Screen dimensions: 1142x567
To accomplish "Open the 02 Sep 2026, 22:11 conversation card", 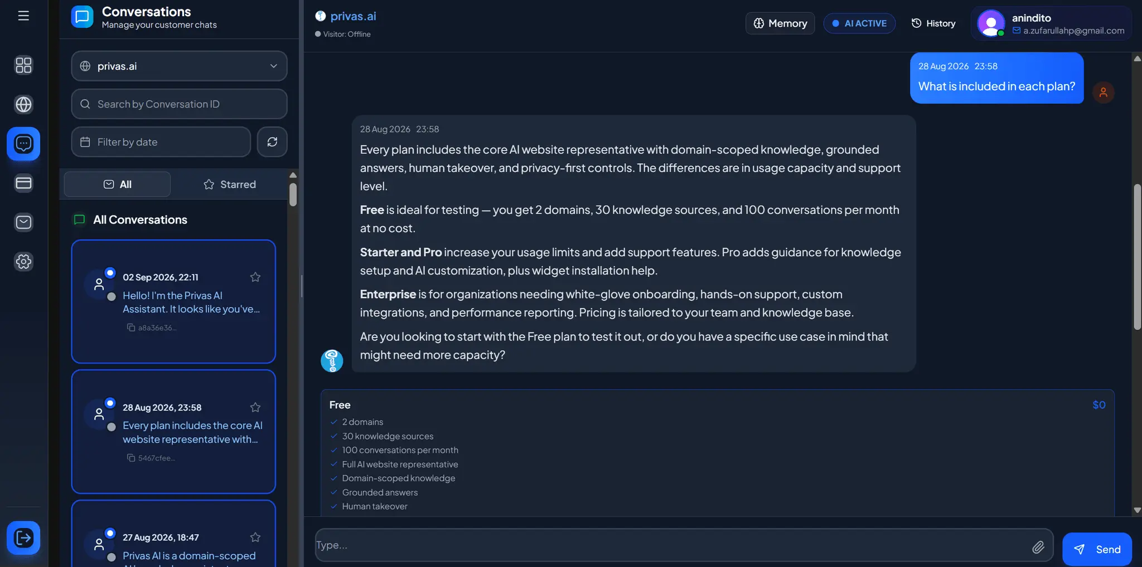I will tap(173, 301).
